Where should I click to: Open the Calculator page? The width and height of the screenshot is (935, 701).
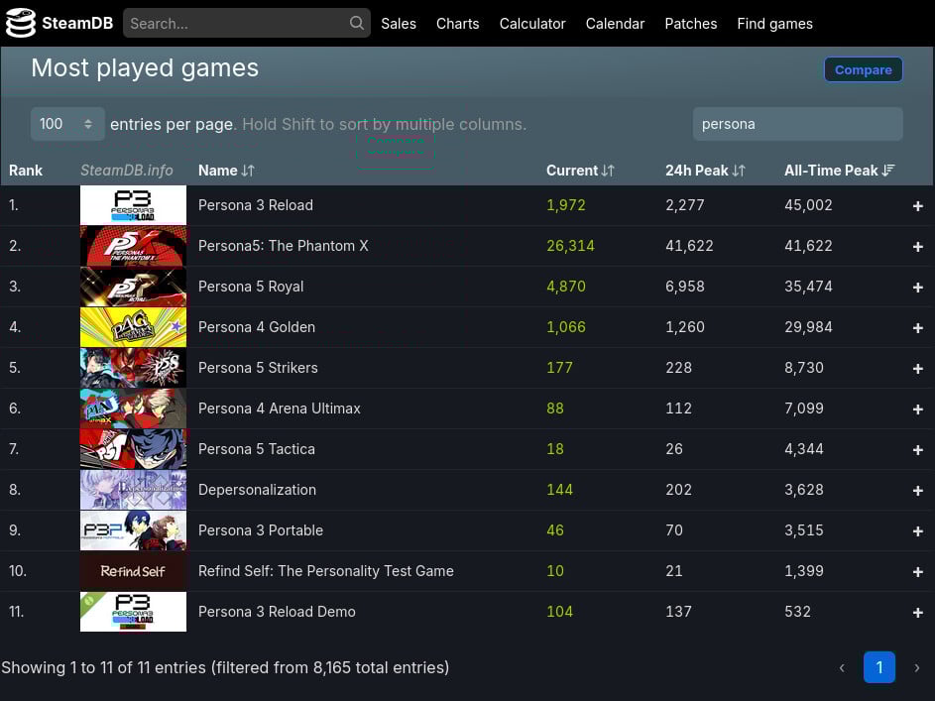click(532, 24)
